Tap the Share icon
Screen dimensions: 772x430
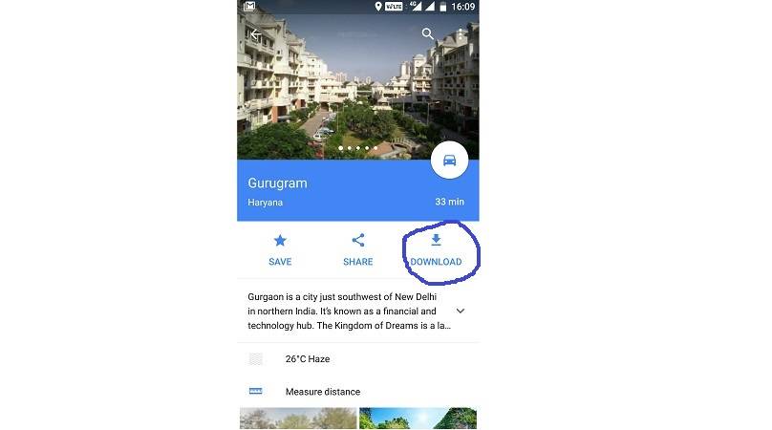(x=358, y=241)
